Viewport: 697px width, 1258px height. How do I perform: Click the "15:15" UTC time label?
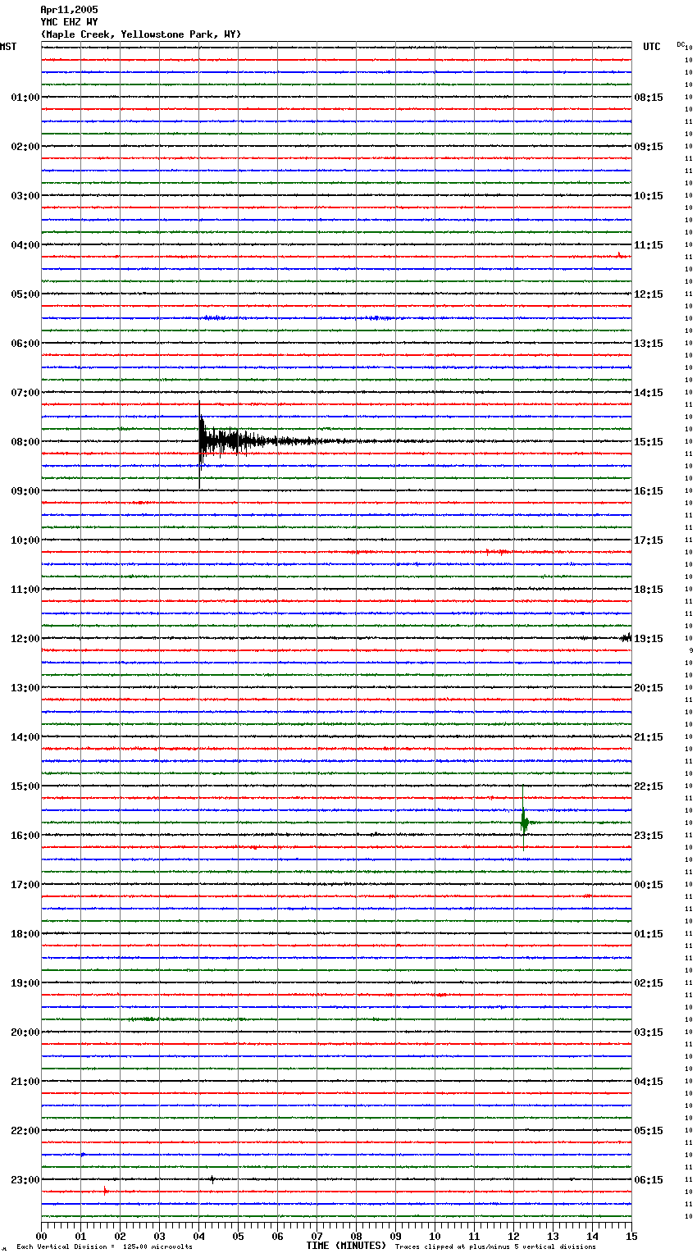(x=649, y=442)
